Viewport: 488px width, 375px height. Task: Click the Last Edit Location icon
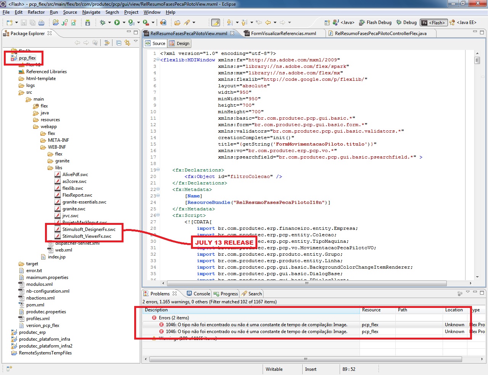pos(259,22)
